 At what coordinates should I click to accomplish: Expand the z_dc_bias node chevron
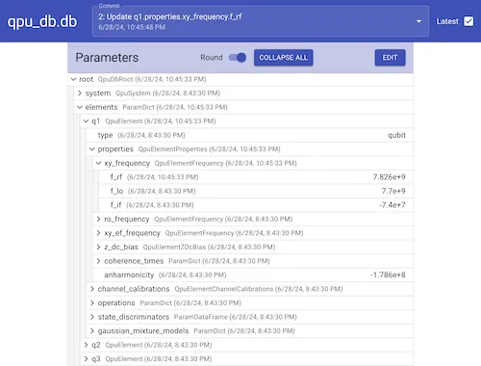pos(98,247)
